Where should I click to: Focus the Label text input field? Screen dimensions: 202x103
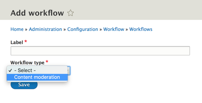[x=100, y=51]
